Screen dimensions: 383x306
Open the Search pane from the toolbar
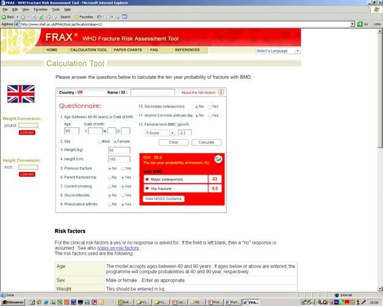pos(63,17)
